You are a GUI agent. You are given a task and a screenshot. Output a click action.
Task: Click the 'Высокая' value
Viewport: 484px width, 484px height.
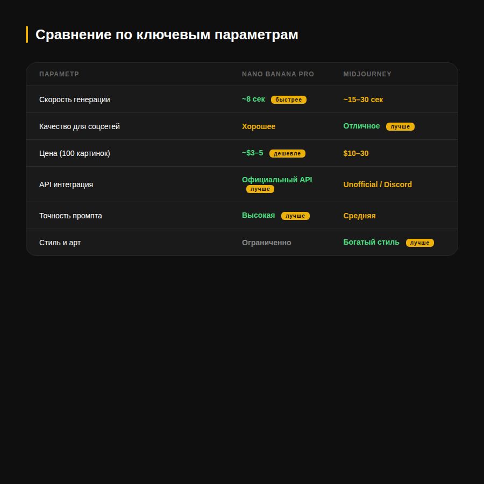258,215
